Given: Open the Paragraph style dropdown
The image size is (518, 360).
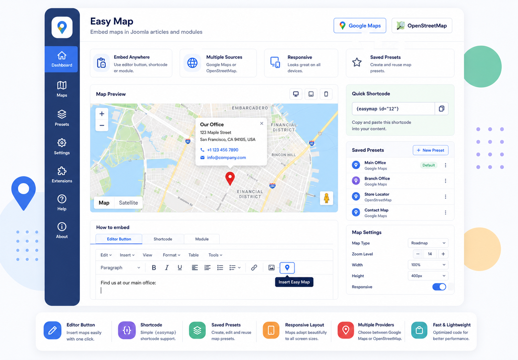Looking at the screenshot, I should [x=120, y=268].
